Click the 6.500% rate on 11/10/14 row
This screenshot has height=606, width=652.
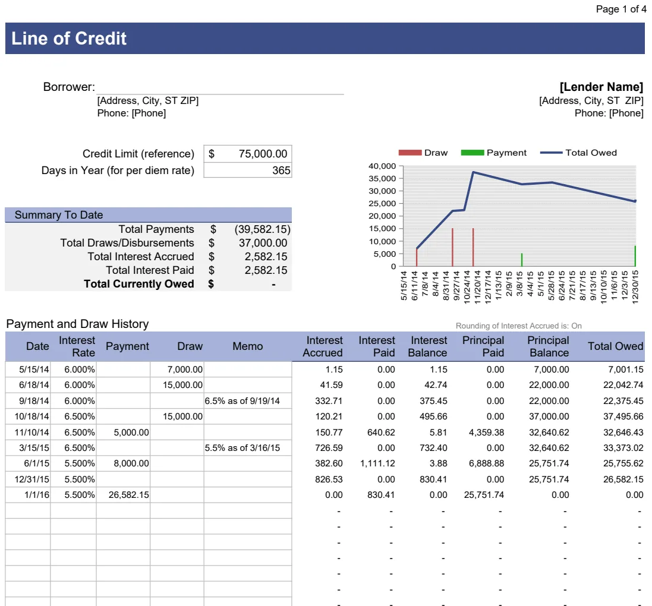coord(74,433)
